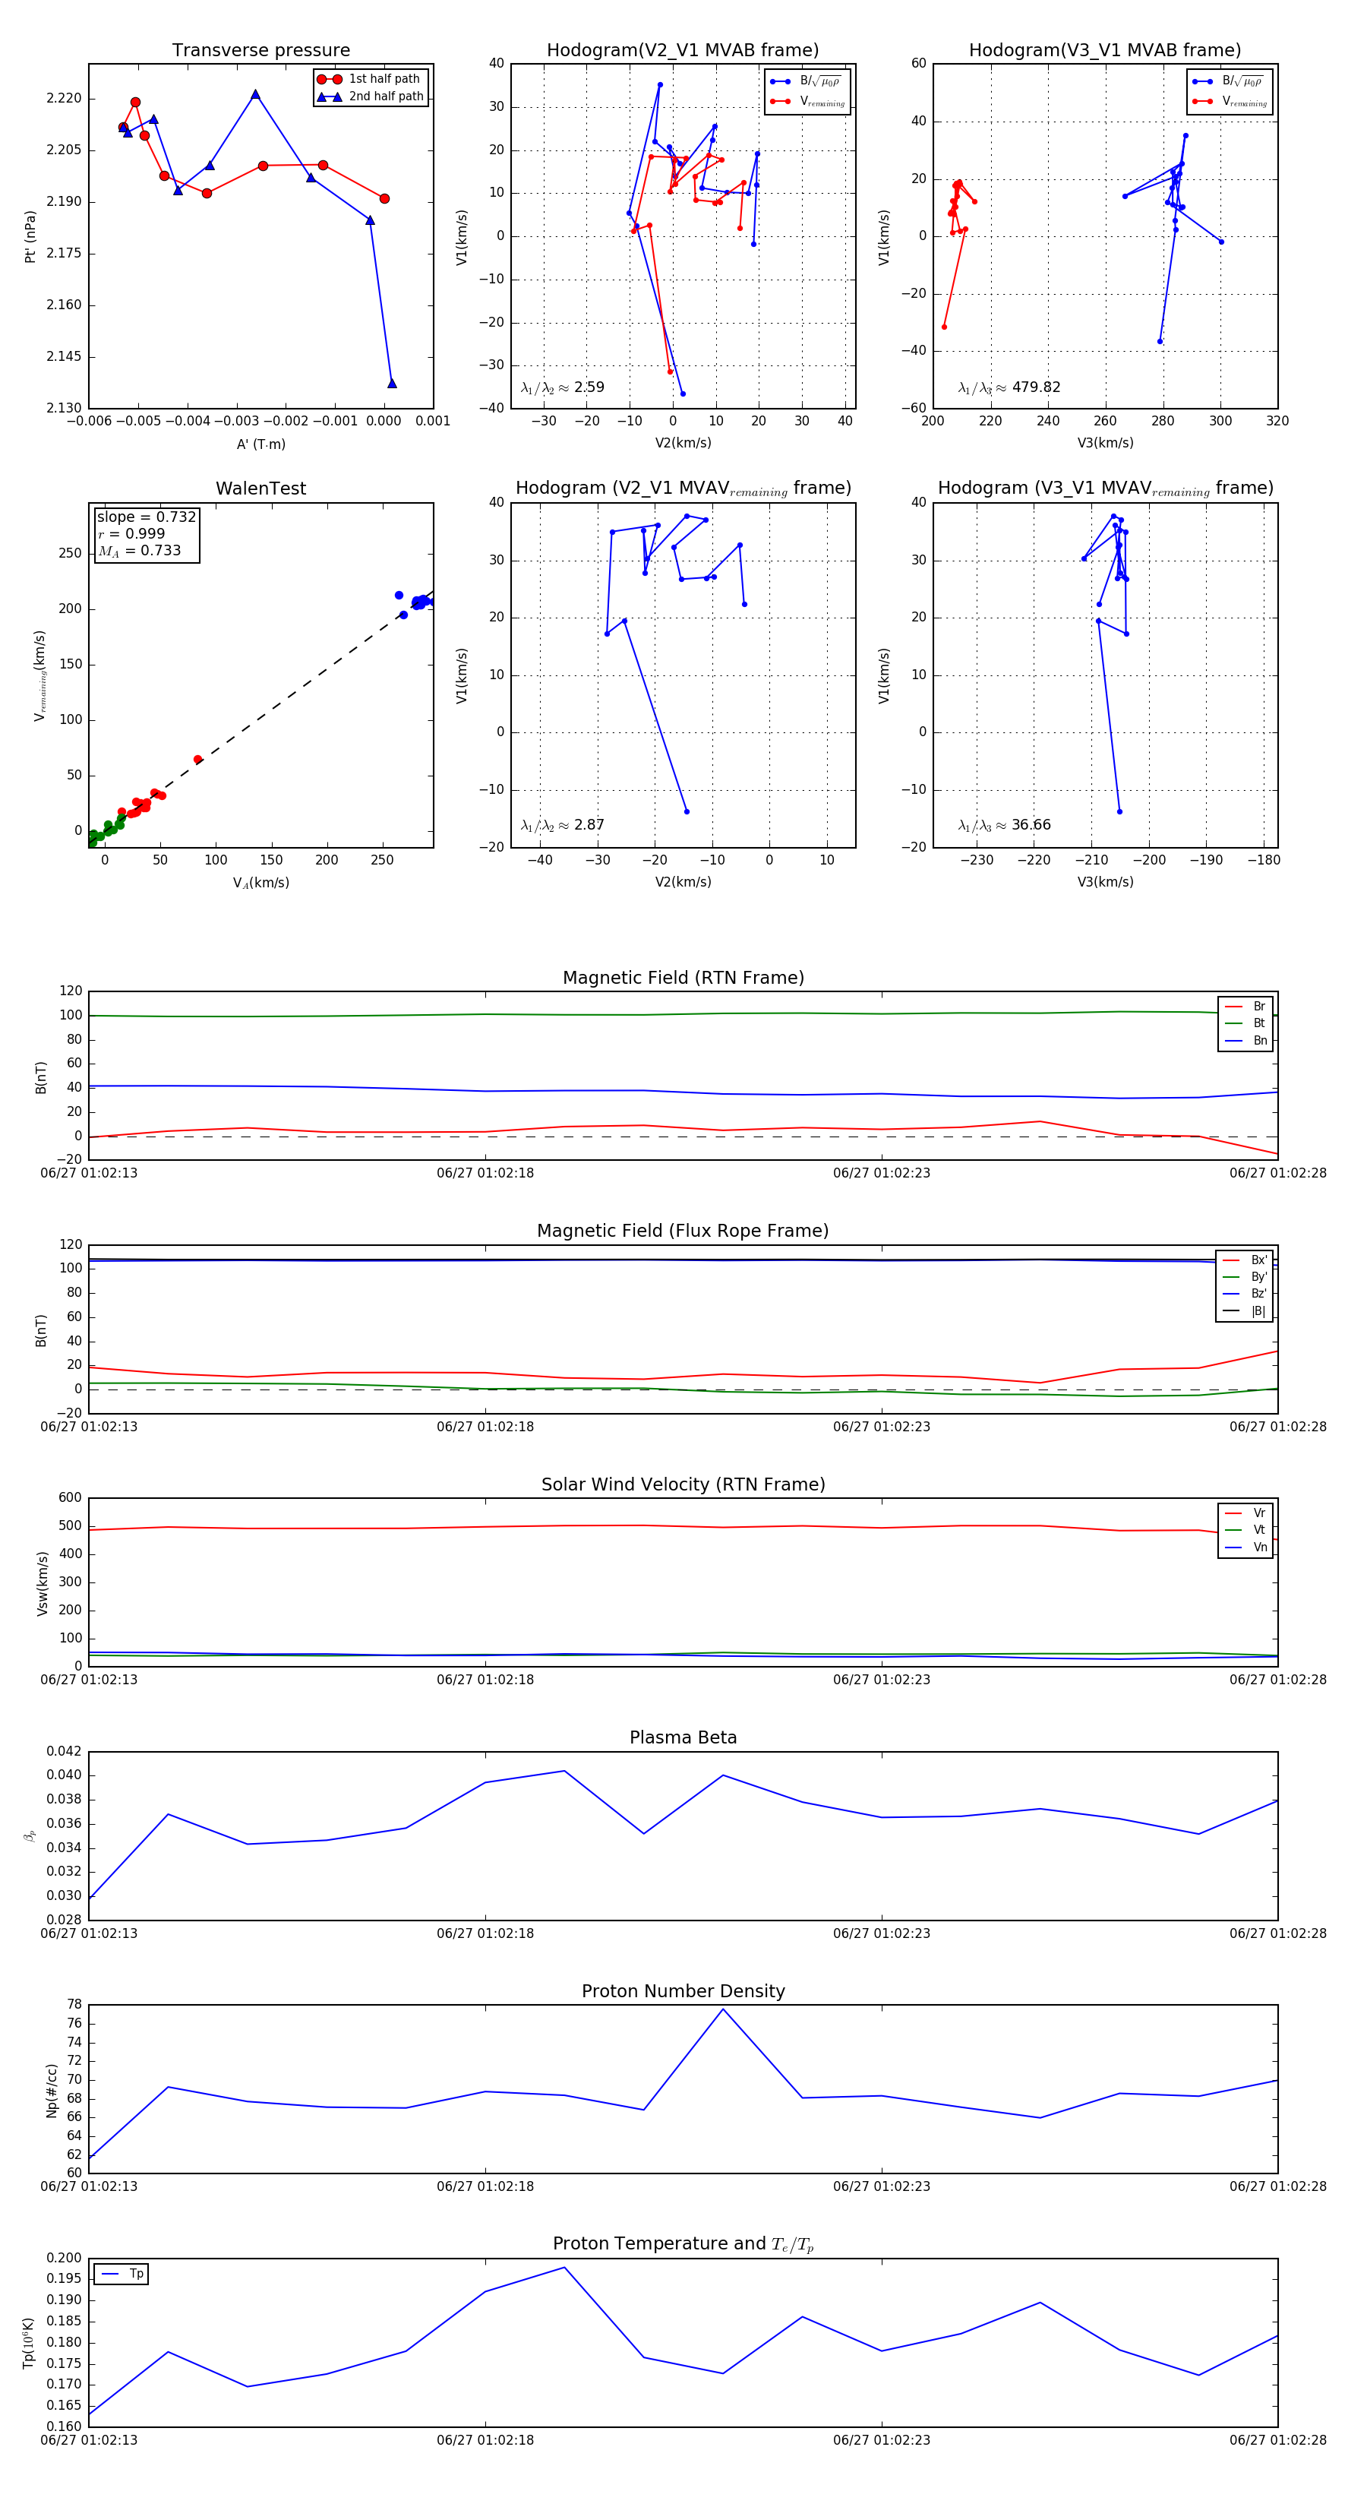Click the highest peak in Proton Number Density
The image size is (1367, 2507).
(x=723, y=2009)
